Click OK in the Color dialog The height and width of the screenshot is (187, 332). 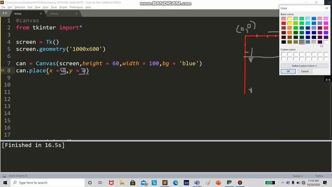(288, 72)
